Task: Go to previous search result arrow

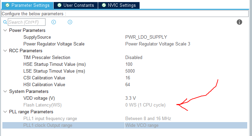Action: 54,22
